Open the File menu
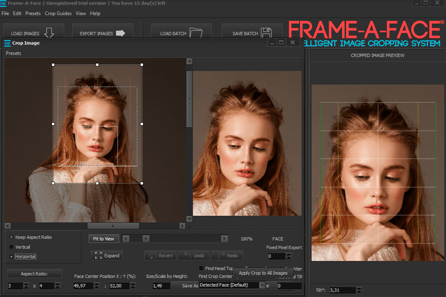446x297 pixels. tap(5, 13)
